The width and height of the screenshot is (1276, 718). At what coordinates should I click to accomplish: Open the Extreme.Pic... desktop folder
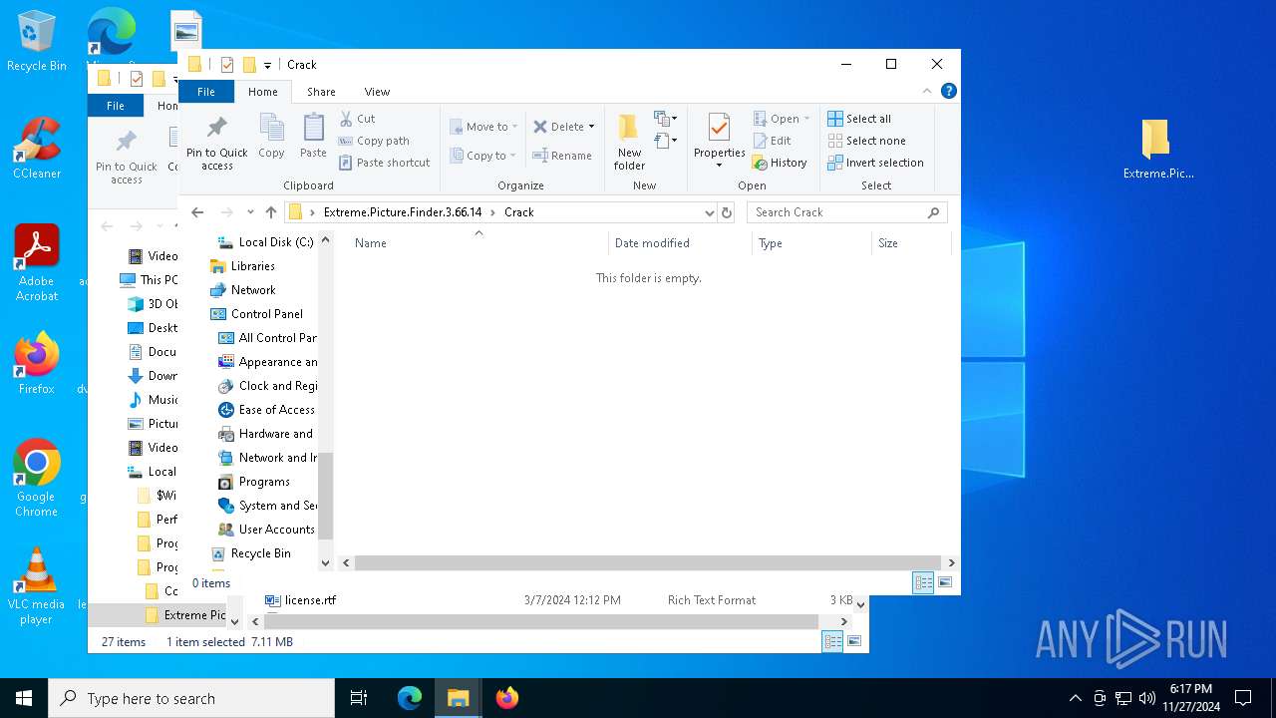1157,149
